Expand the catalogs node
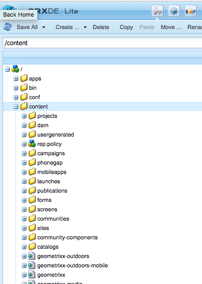This screenshot has height=284, width=202. (24, 247)
